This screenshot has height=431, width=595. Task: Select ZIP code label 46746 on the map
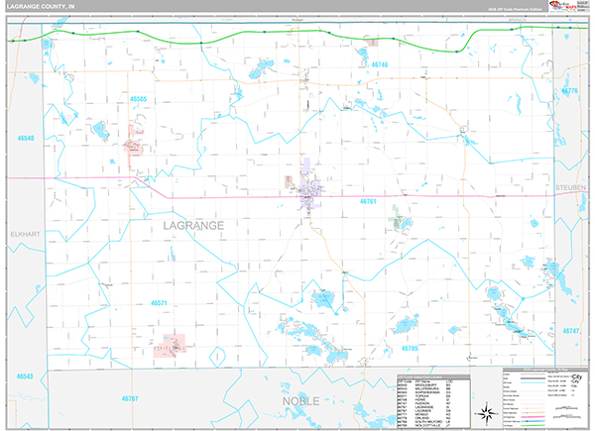click(x=380, y=64)
